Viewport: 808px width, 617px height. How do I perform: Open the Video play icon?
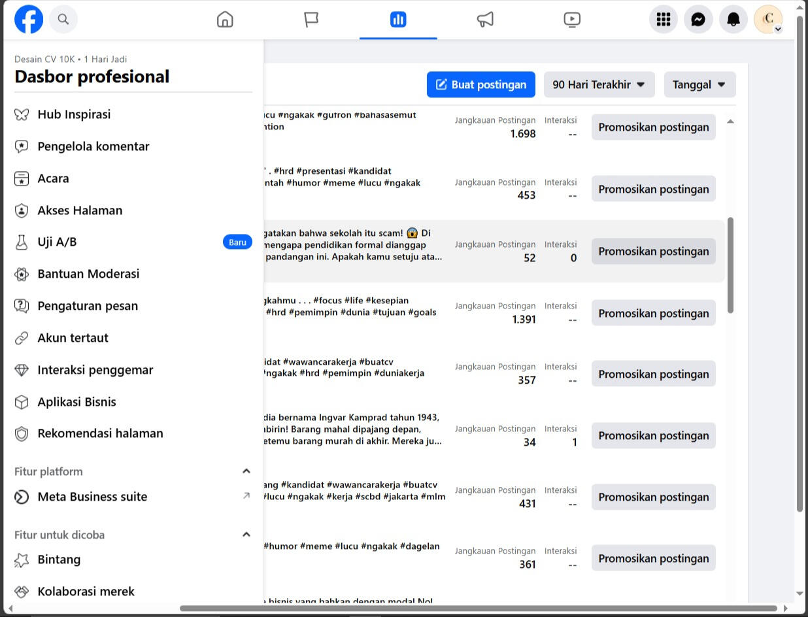pos(572,20)
